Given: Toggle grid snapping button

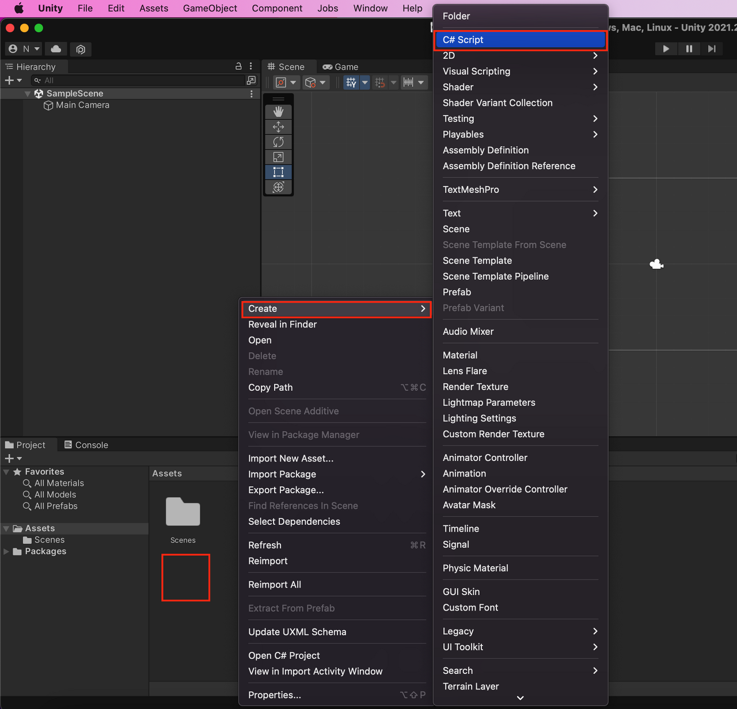Looking at the screenshot, I should coord(380,82).
